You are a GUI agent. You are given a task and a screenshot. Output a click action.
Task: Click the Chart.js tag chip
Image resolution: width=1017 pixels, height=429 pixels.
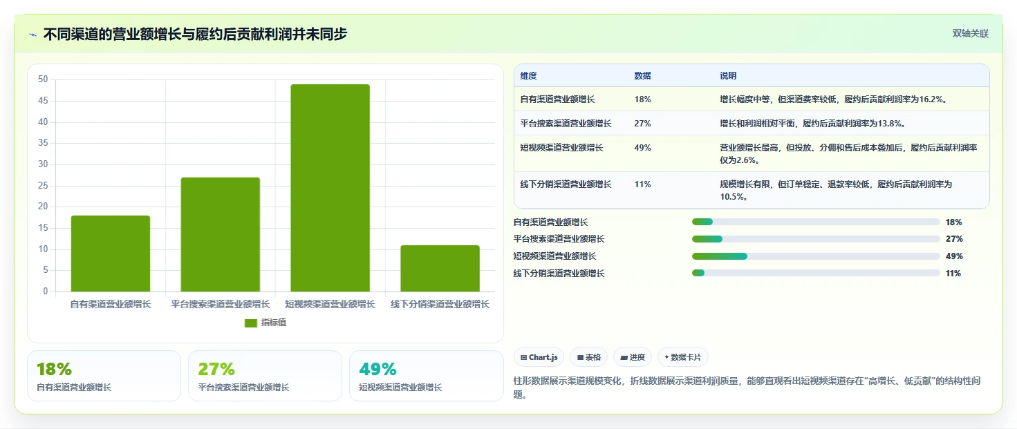(539, 357)
